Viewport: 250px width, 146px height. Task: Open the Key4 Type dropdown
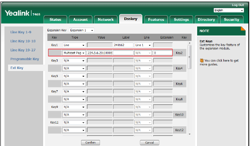(x=74, y=68)
